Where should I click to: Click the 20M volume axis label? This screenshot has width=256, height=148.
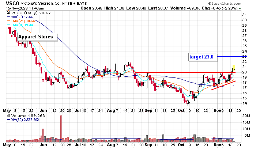tap(246, 116)
